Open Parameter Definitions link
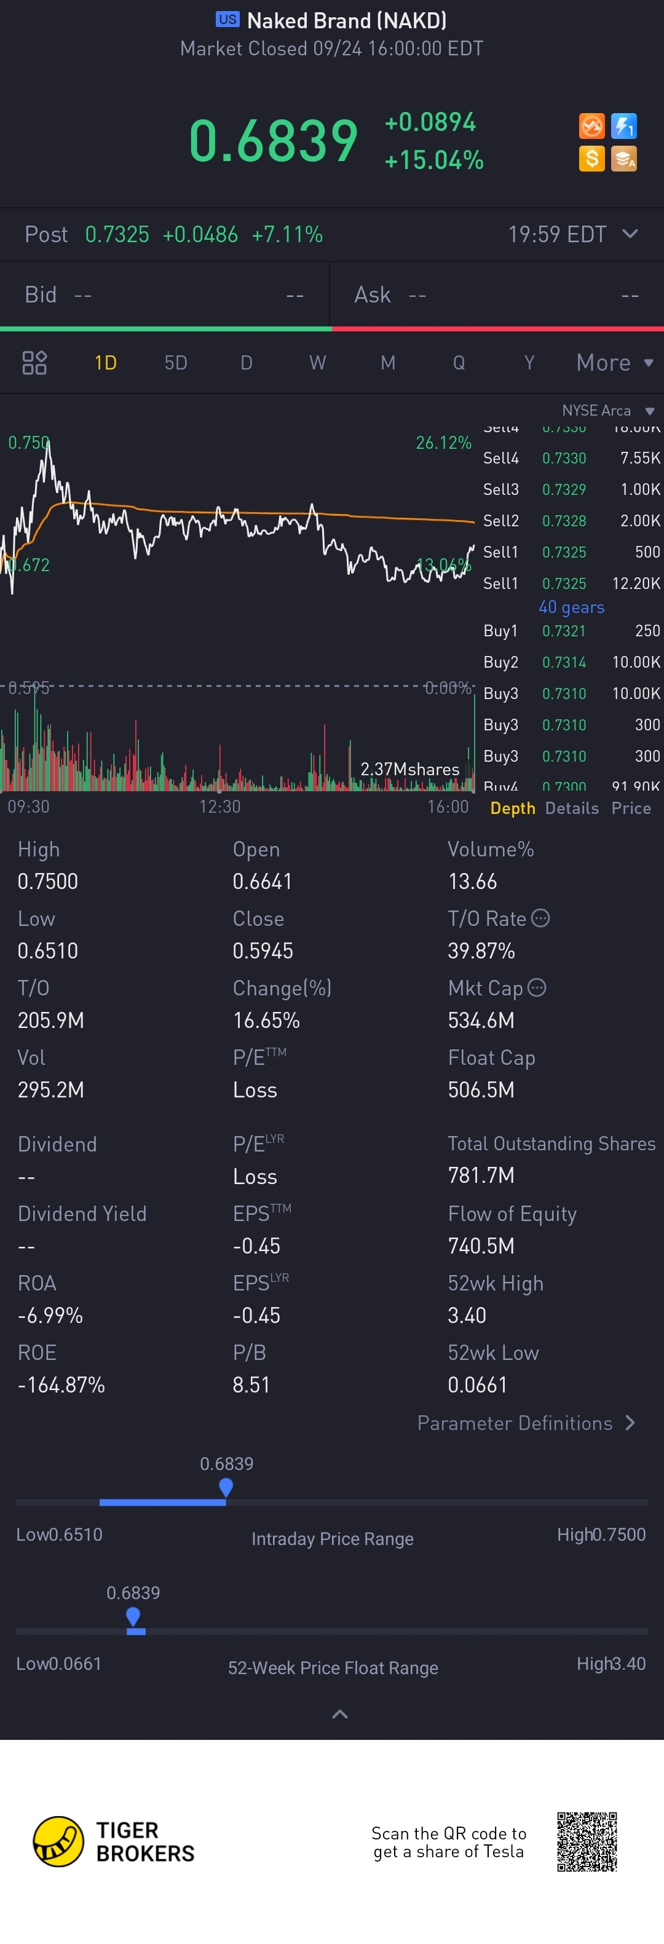Viewport: 664px width, 1944px height. 527,1423
